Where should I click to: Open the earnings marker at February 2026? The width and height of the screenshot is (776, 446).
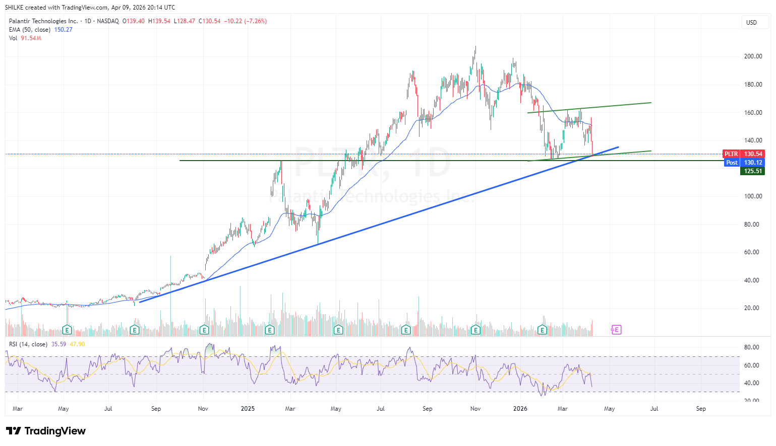[x=542, y=330]
